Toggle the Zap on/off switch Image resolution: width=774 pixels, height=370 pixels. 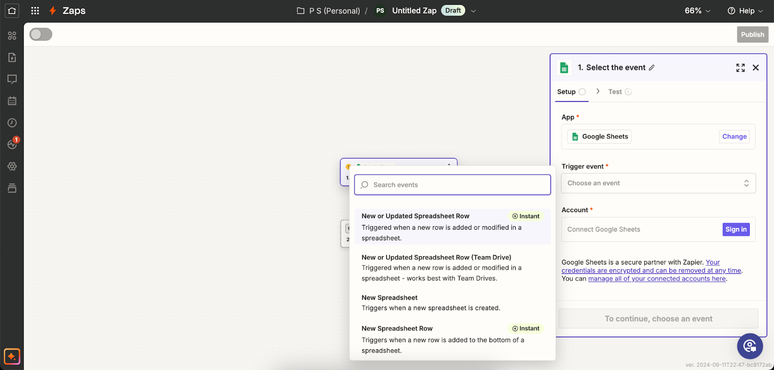(x=41, y=34)
